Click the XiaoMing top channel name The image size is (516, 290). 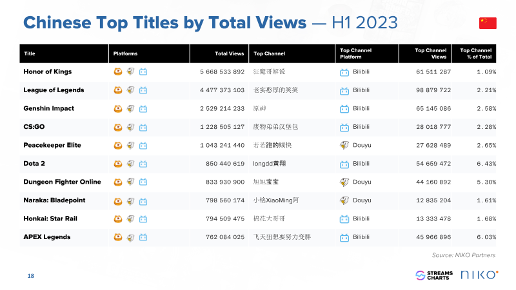pos(275,200)
